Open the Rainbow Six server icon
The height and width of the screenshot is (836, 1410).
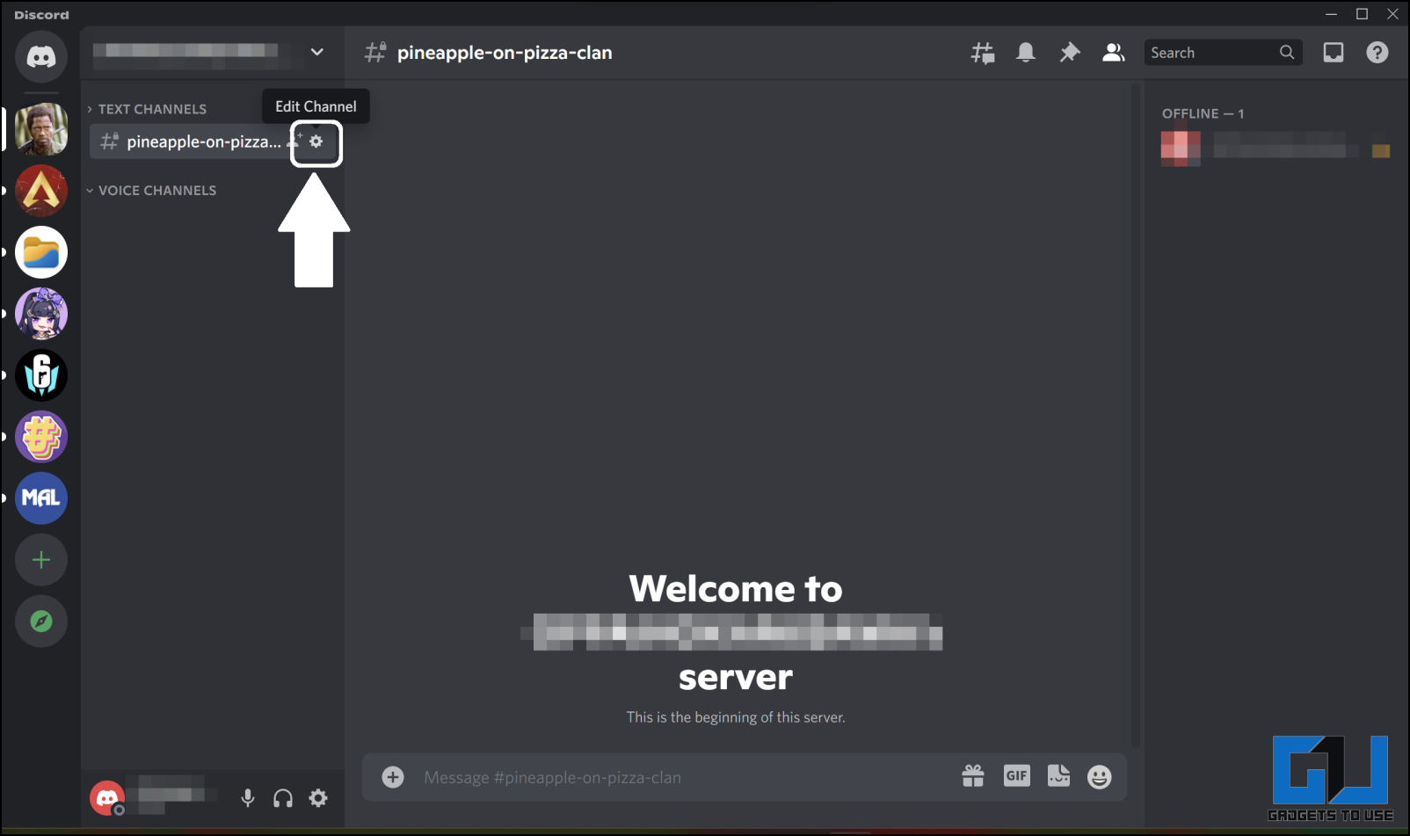coord(41,375)
